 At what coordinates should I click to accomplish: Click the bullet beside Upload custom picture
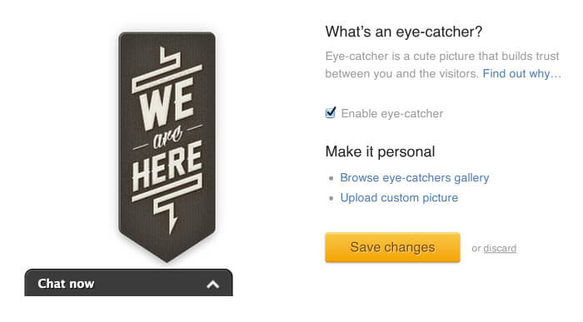[331, 198]
